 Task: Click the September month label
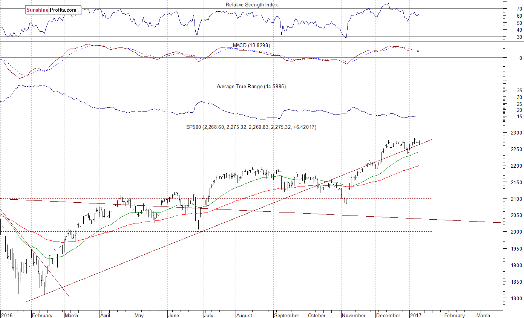tap(287, 315)
